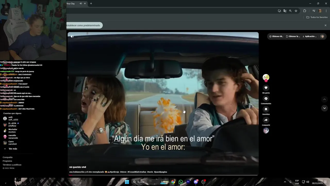Open the microphone tray icon

pyautogui.click(x=291, y=182)
